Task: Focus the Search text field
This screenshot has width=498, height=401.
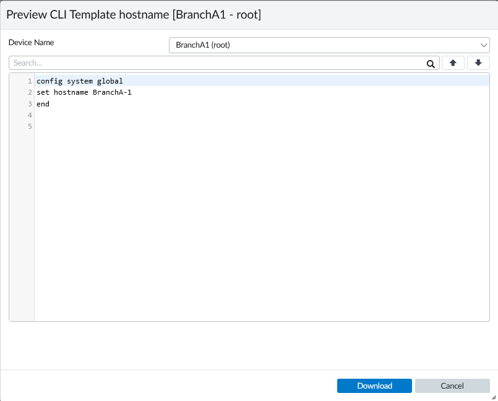Action: click(x=217, y=63)
